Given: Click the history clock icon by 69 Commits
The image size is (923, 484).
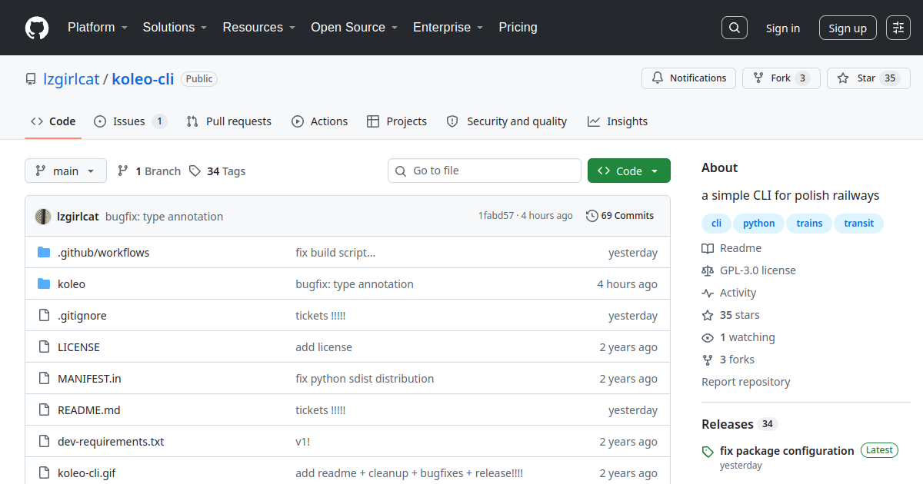Looking at the screenshot, I should 591,216.
